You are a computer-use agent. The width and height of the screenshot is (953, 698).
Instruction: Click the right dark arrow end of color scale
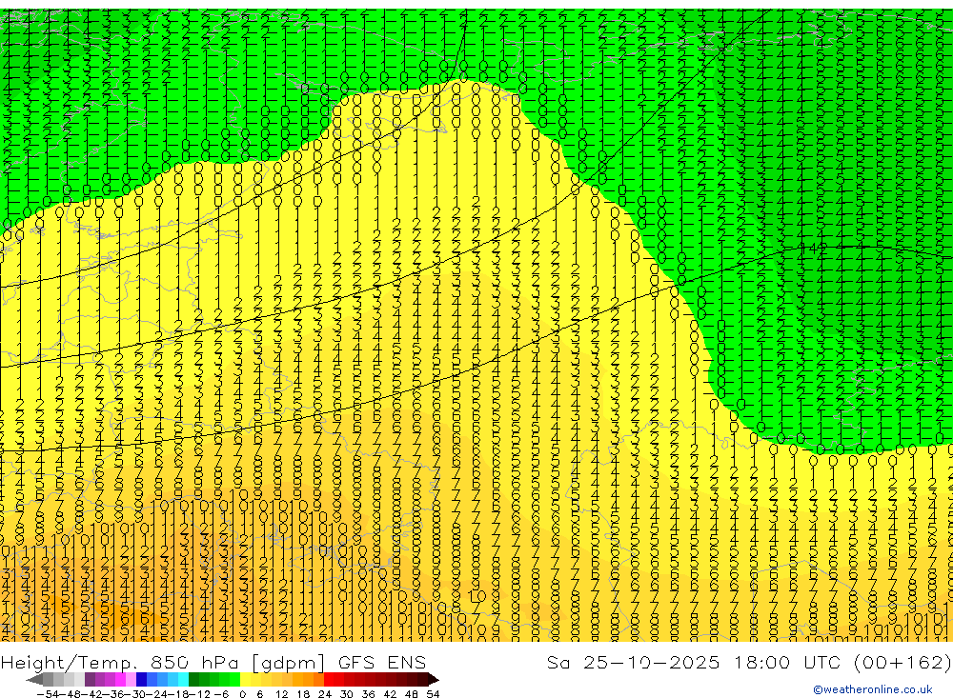[434, 680]
